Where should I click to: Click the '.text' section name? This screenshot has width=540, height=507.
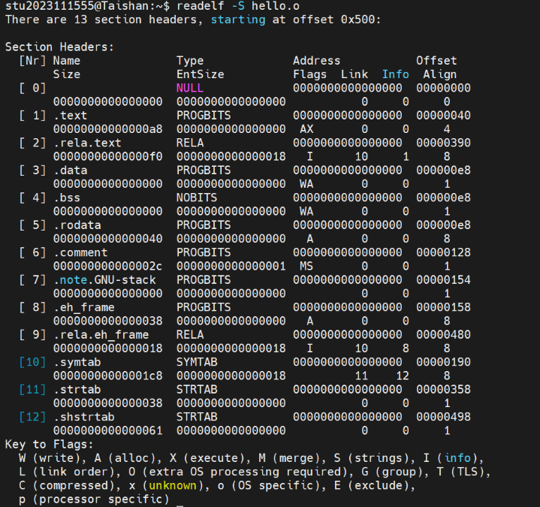(x=70, y=116)
